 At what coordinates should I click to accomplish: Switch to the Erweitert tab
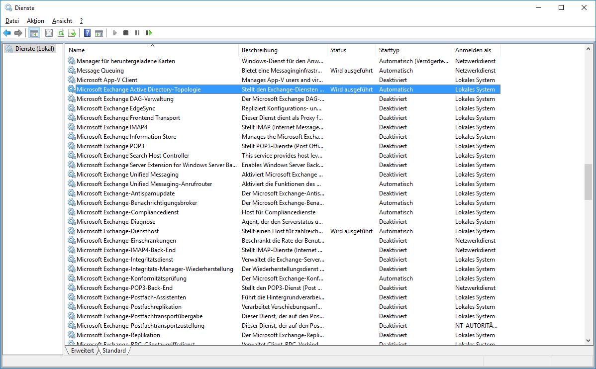point(82,351)
